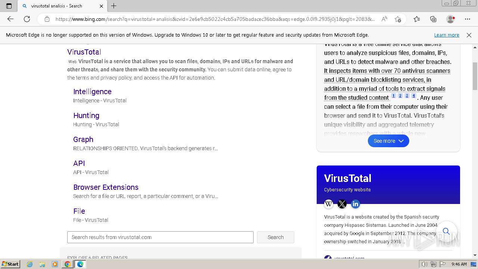The width and height of the screenshot is (478, 269).
Task: Focus the search results from virustotal.com field
Action: tap(160, 237)
